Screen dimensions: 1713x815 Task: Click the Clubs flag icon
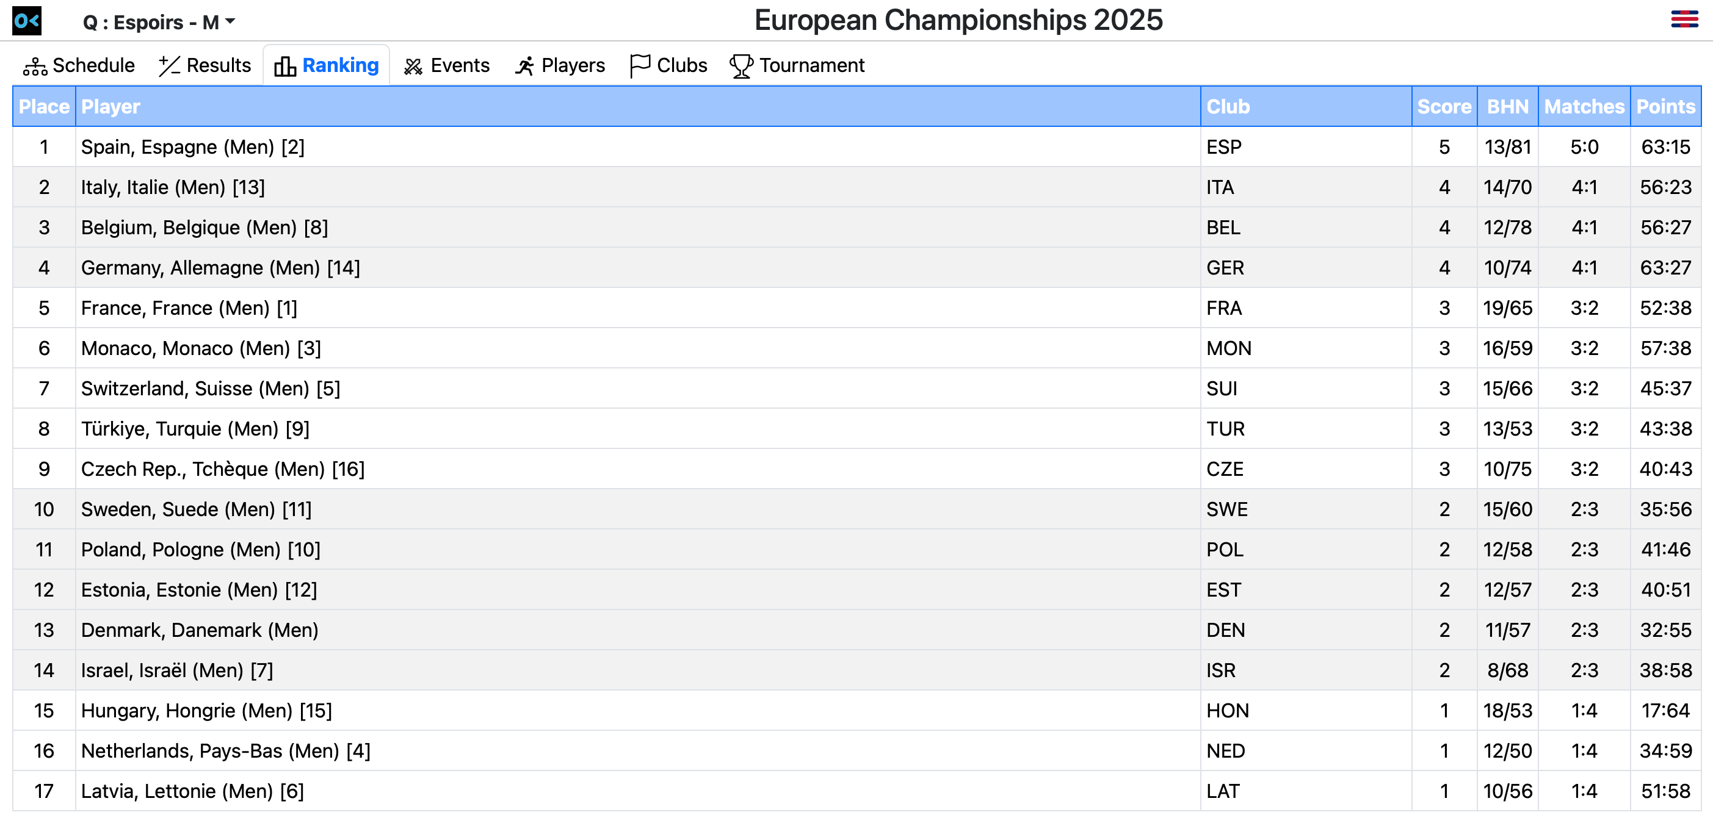coord(639,66)
